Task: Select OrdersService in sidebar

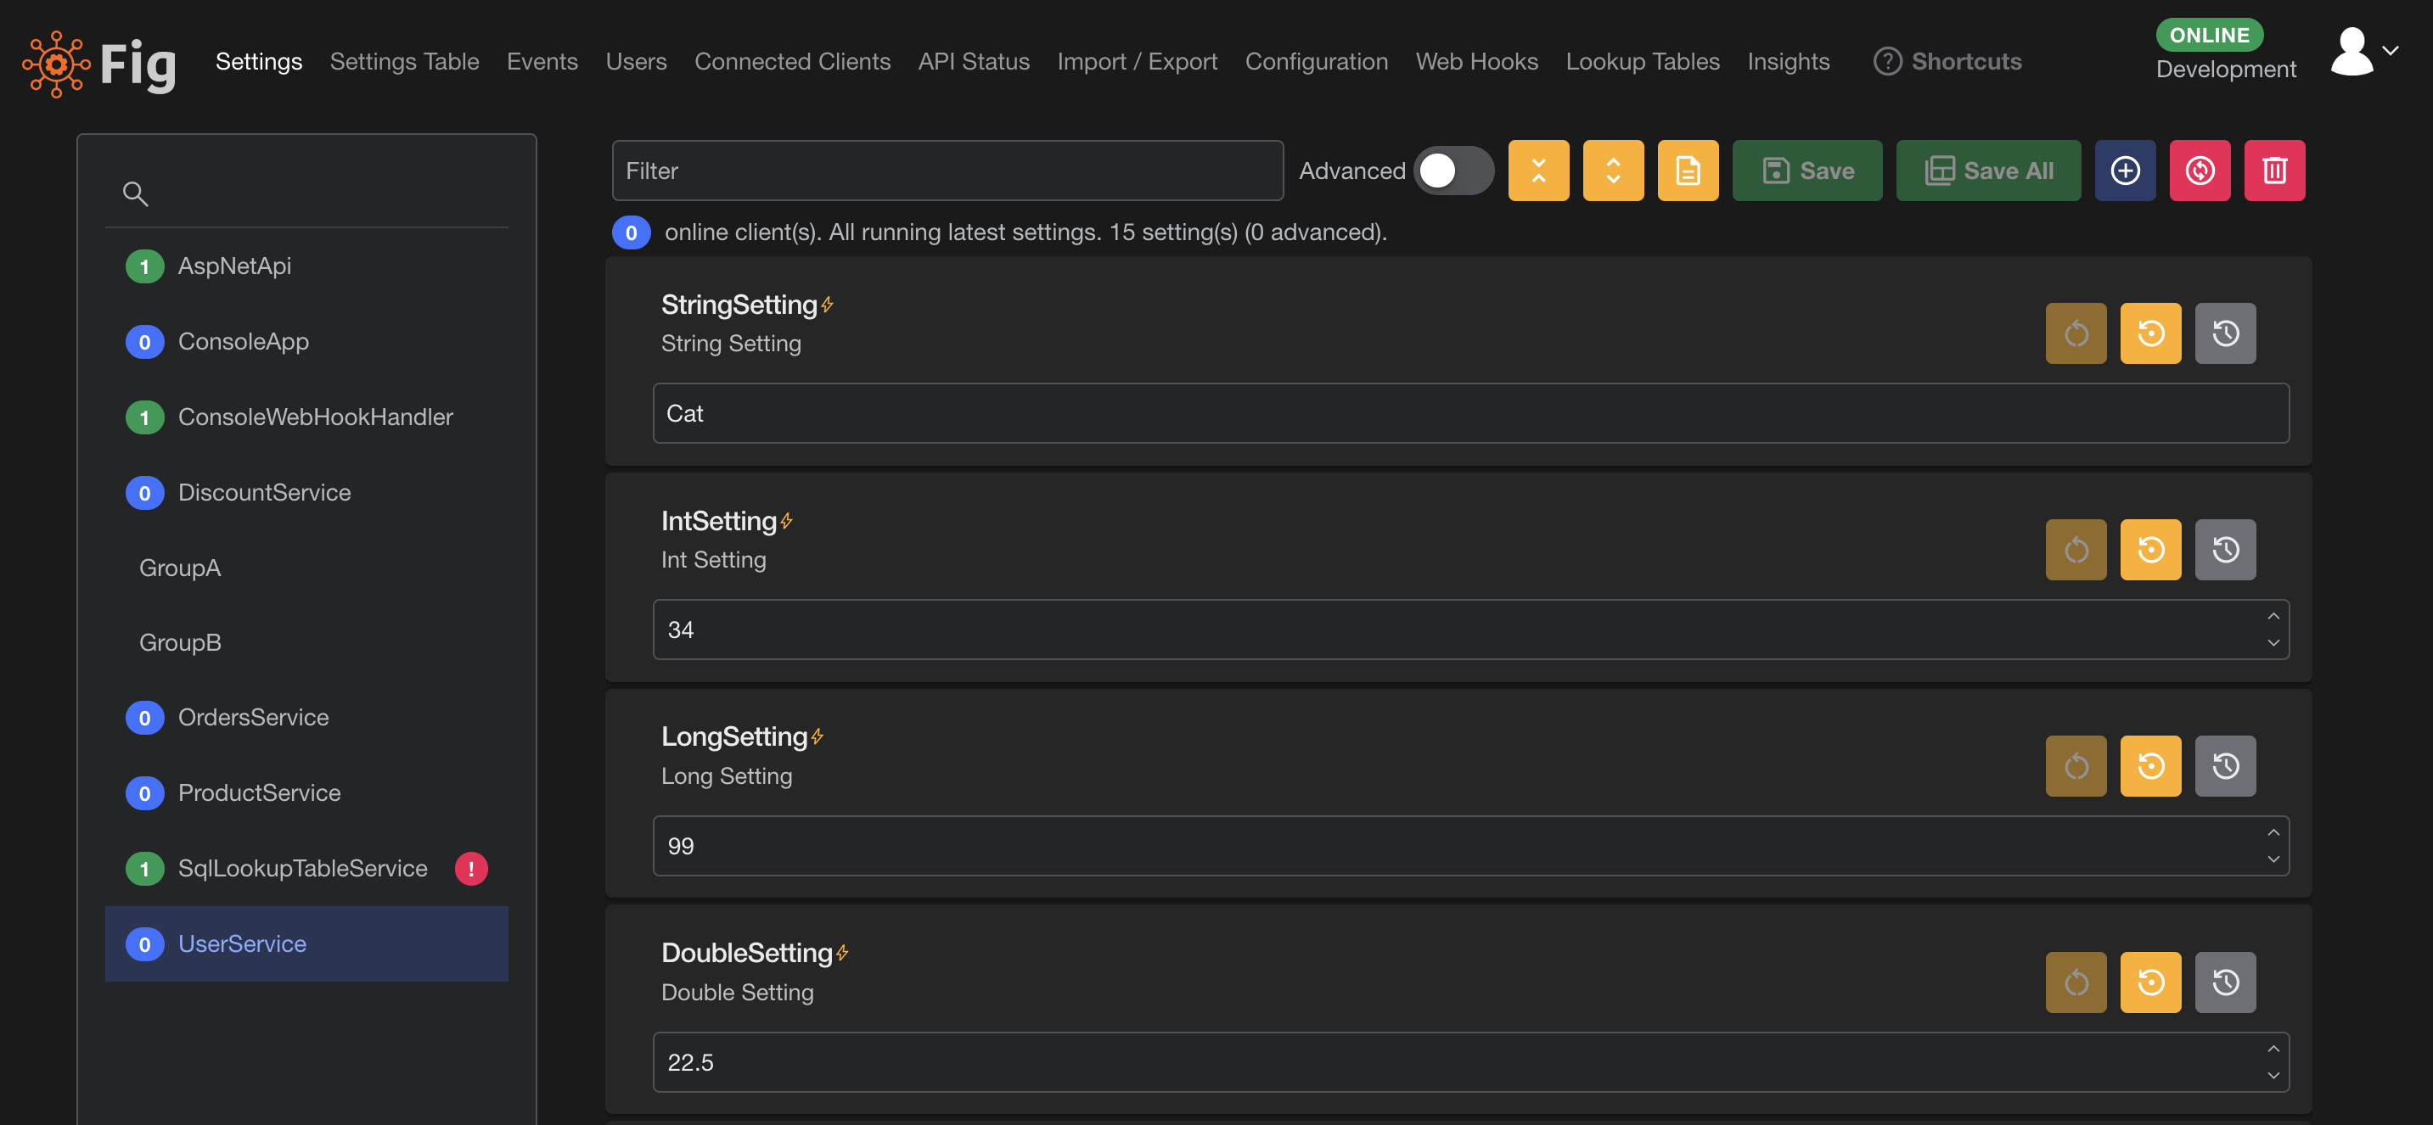Action: [x=307, y=717]
